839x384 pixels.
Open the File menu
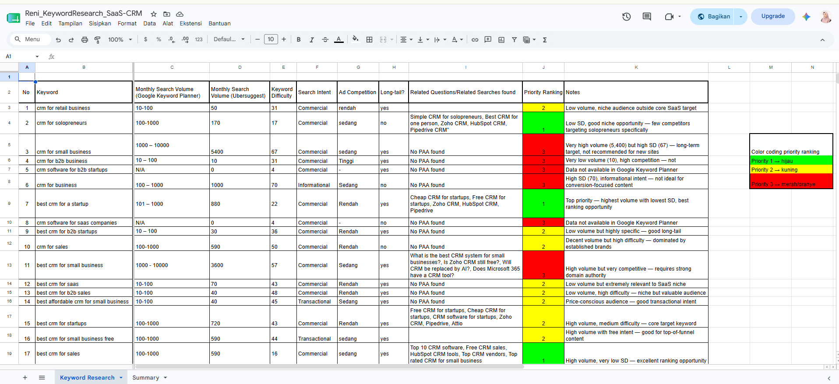click(x=30, y=24)
